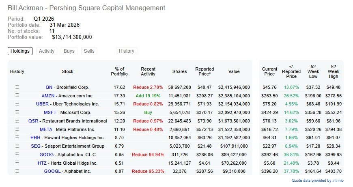Click the 'Reduce 0.97%' activity cell
Viewport: 353px width, 187px height.
pyautogui.click(x=148, y=121)
